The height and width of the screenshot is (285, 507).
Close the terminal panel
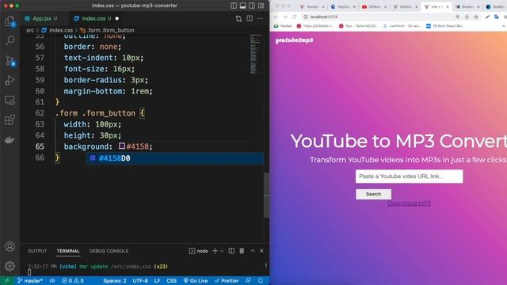coord(261,251)
